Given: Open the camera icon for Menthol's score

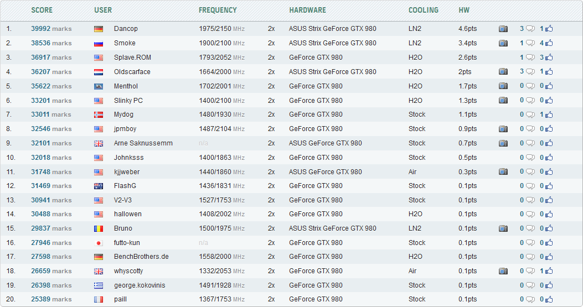Looking at the screenshot, I should pyautogui.click(x=503, y=86).
